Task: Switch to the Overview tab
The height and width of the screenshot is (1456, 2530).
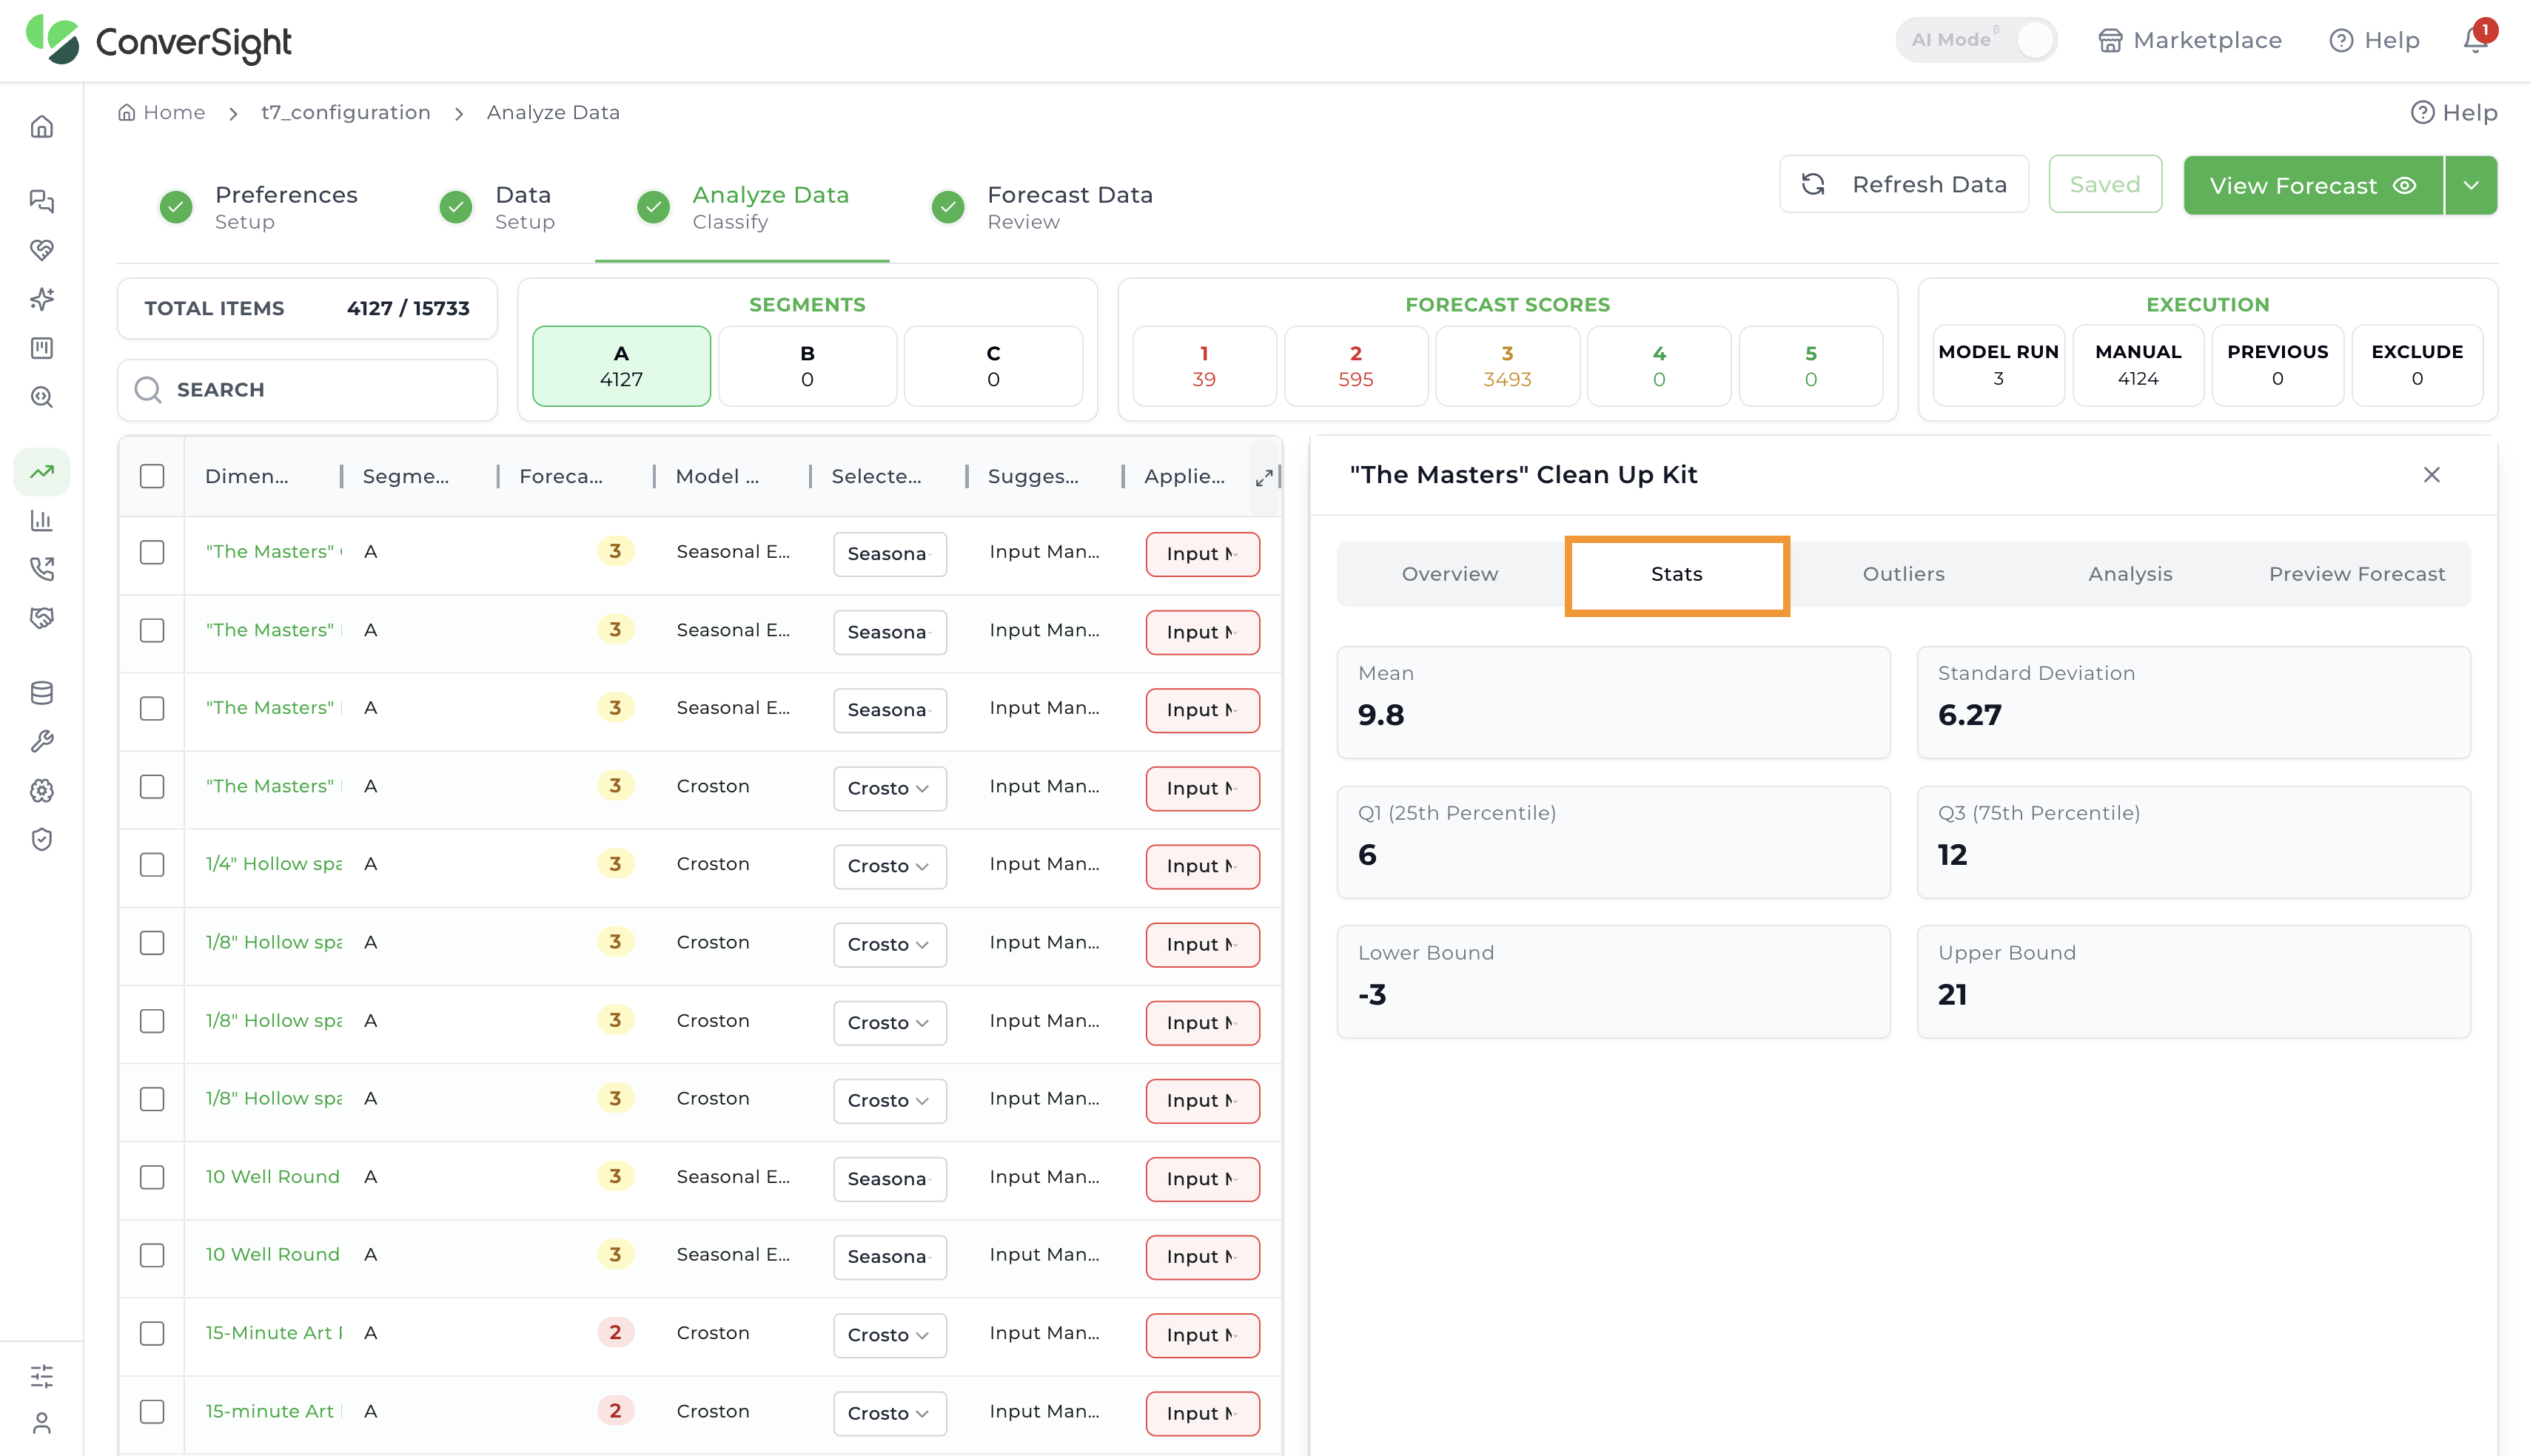Action: (x=1449, y=574)
